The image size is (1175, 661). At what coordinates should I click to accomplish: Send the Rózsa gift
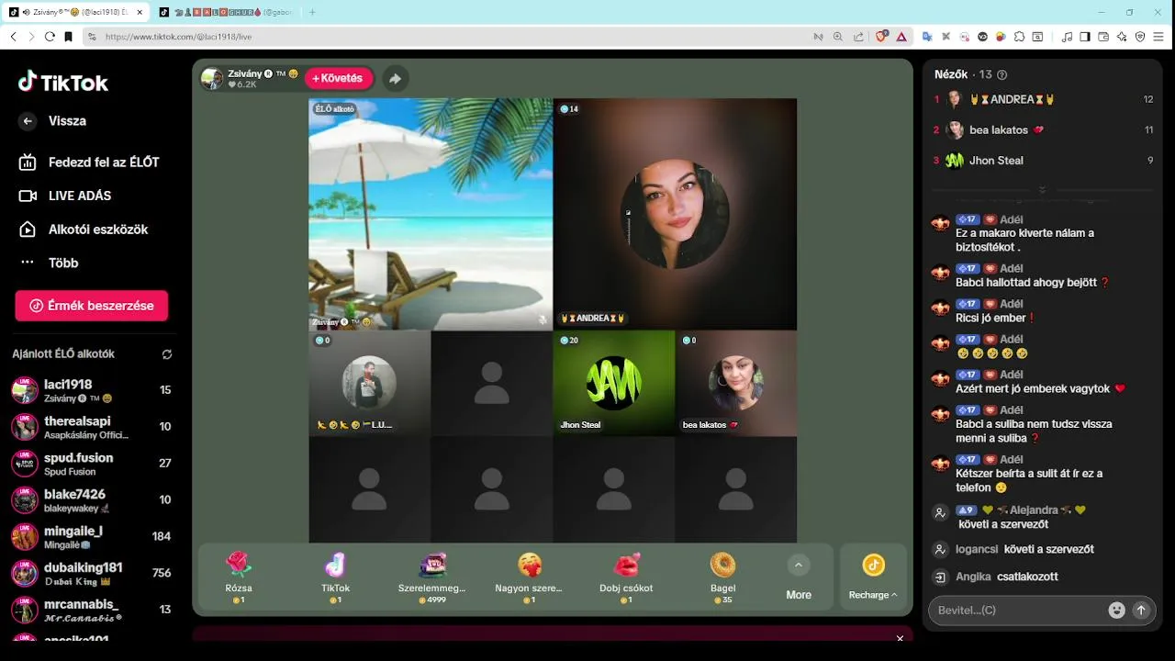(x=239, y=577)
